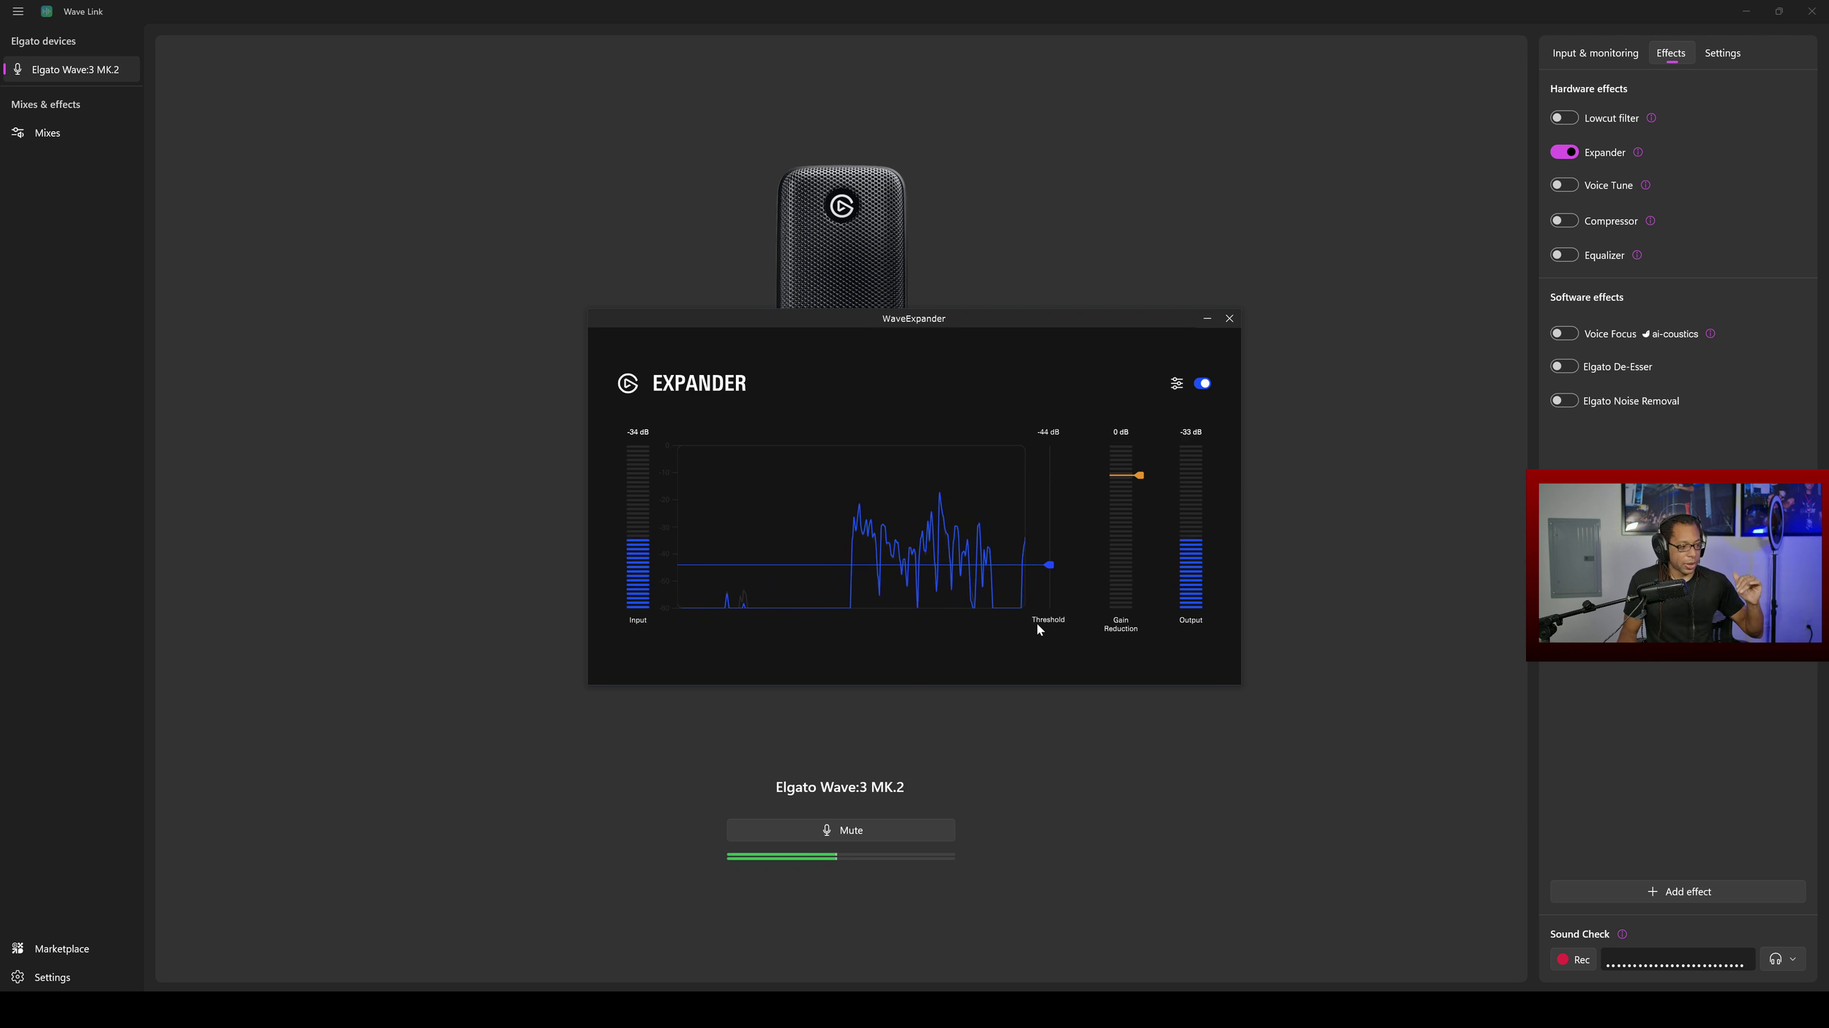The image size is (1829, 1028).
Task: Close the WaveExpander window
Action: [1229, 318]
